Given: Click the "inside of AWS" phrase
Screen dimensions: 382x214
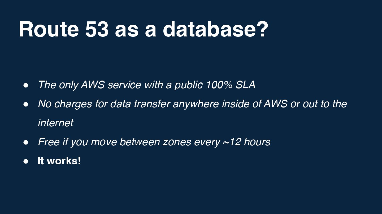Looking at the screenshot, I should 254,104.
